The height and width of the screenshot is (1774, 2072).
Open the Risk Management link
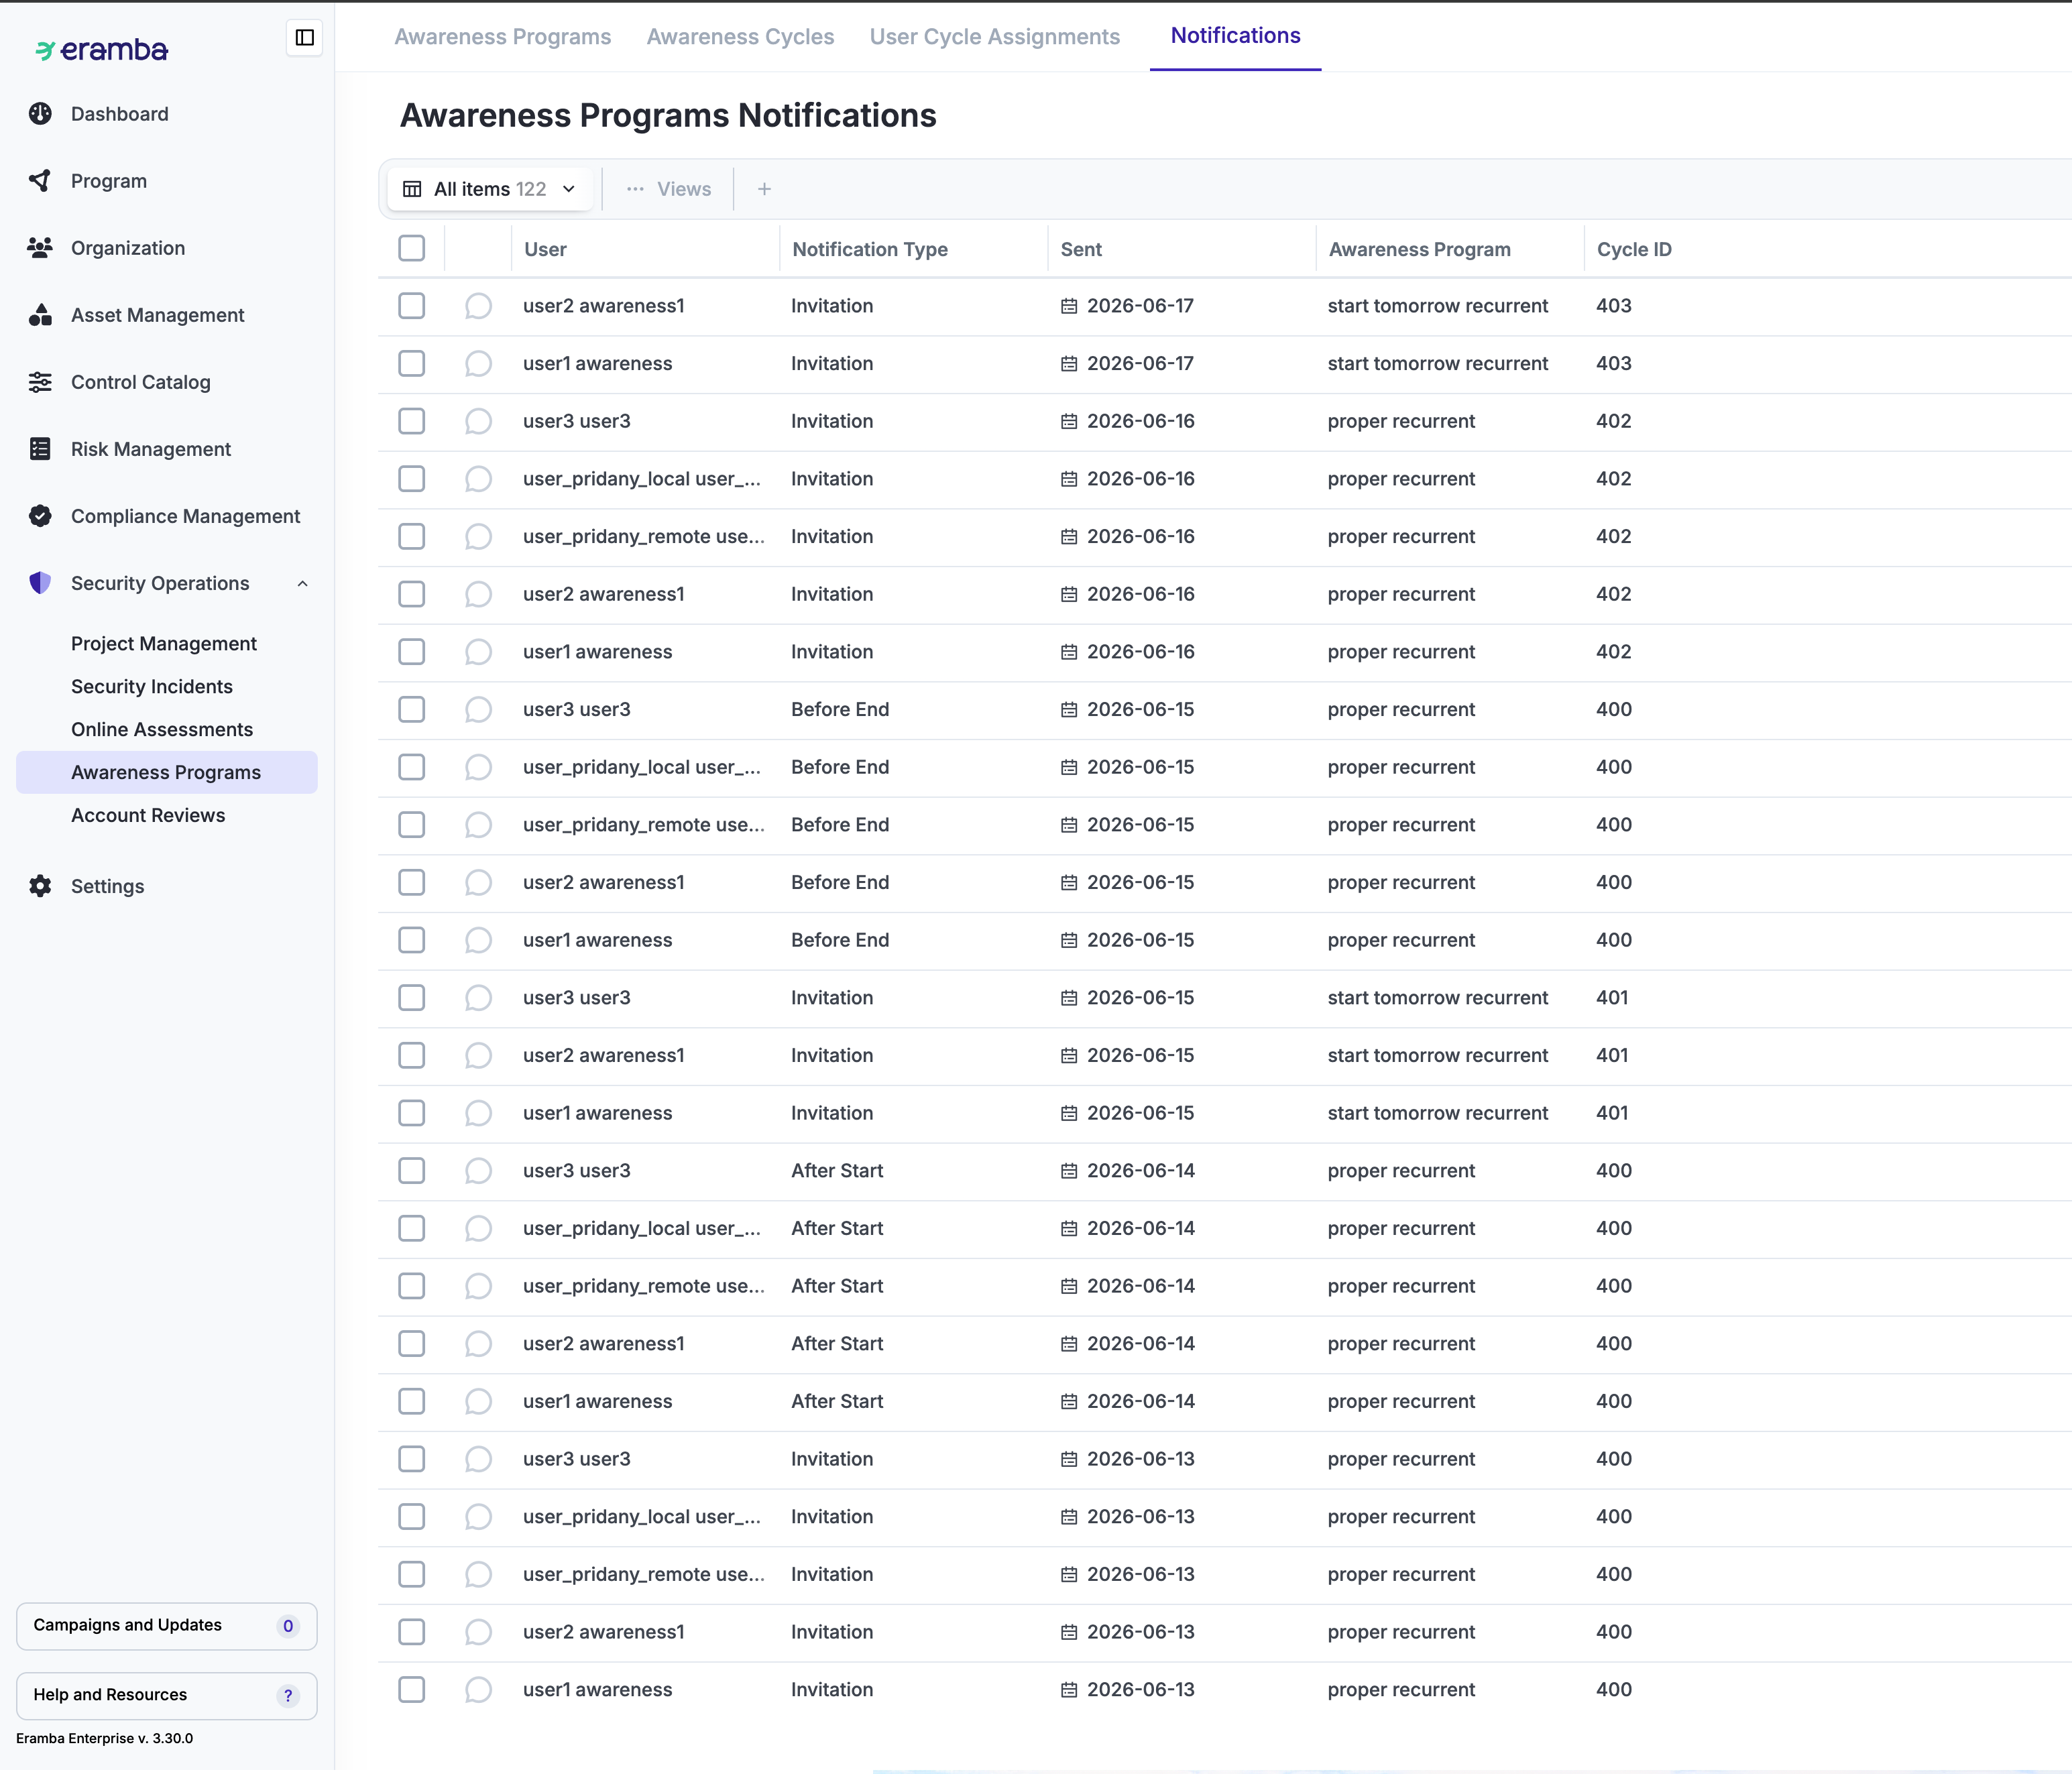click(151, 449)
